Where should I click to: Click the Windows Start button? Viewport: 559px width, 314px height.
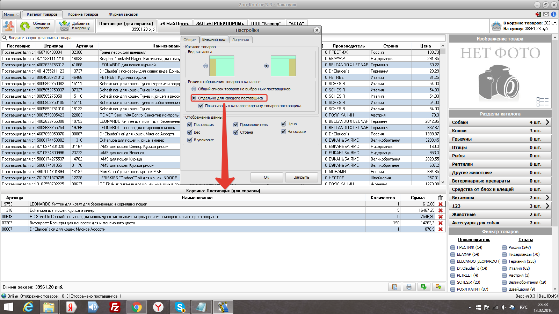[x=9, y=307]
